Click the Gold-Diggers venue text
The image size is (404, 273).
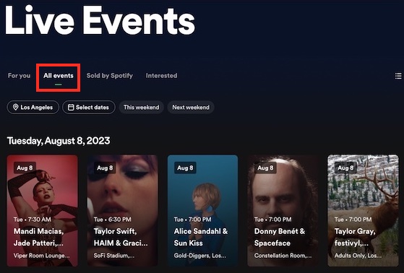(200, 256)
